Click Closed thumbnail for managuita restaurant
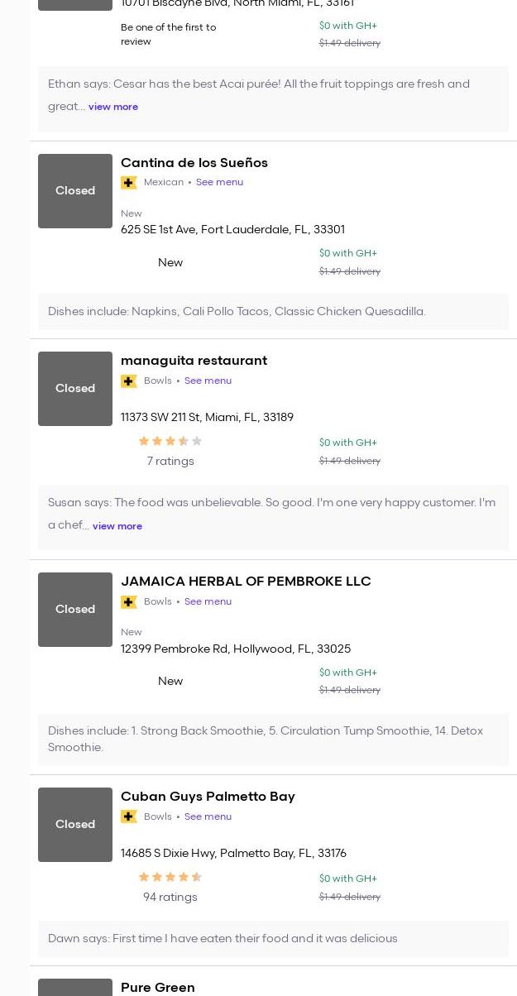The image size is (517, 996). click(x=75, y=389)
